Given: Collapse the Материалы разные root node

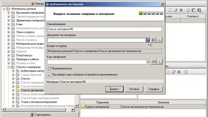Looking at the screenshot, I should (x=4, y=9).
